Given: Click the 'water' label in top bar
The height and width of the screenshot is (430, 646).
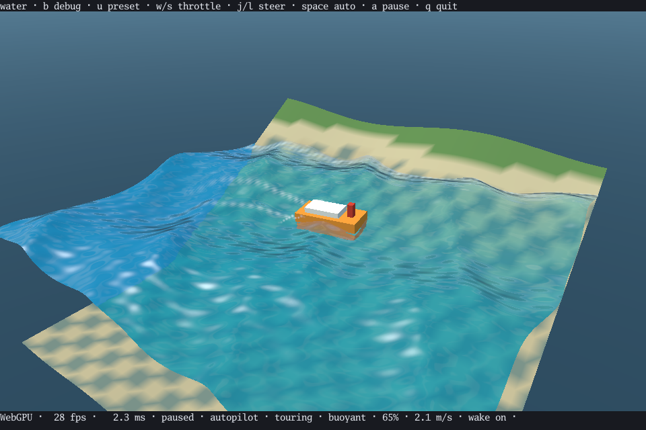Looking at the screenshot, I should coord(13,6).
